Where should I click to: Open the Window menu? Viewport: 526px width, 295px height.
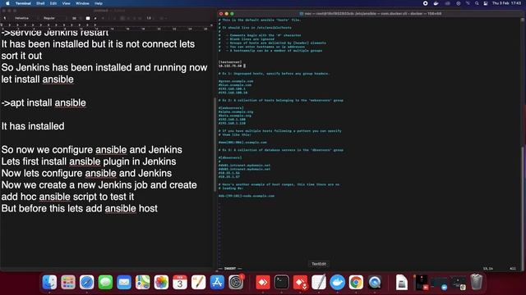click(x=82, y=3)
